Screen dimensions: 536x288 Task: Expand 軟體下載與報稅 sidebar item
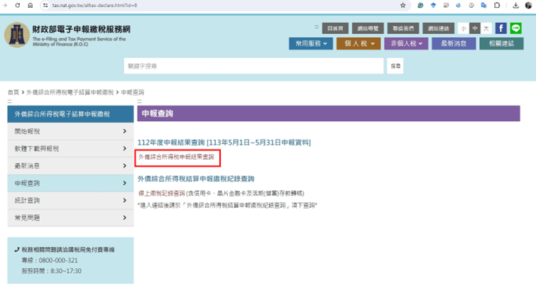click(x=70, y=149)
